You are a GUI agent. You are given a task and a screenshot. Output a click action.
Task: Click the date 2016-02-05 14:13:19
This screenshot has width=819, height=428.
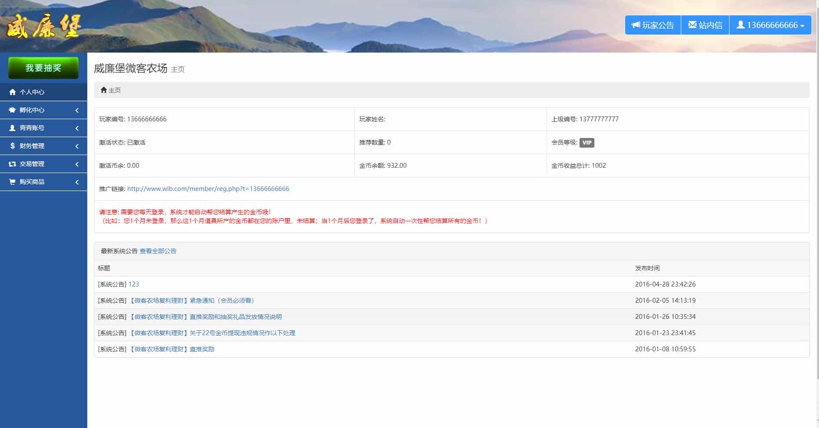[x=665, y=301]
